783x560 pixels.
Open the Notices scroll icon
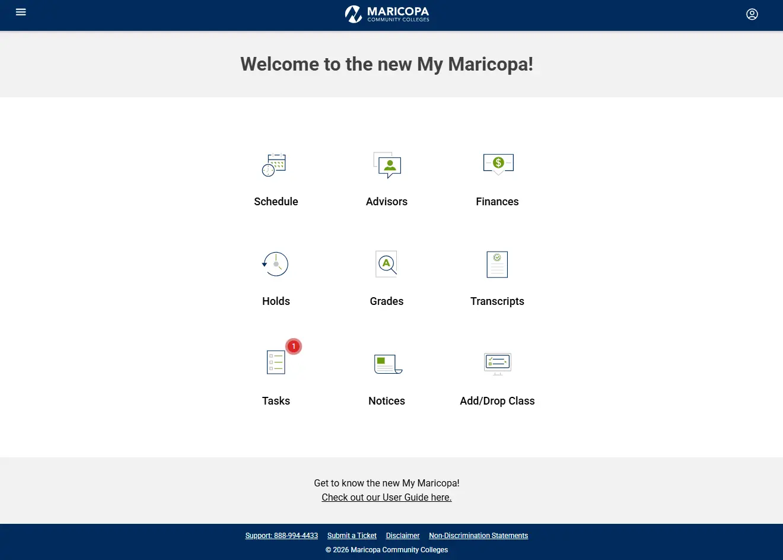click(388, 364)
